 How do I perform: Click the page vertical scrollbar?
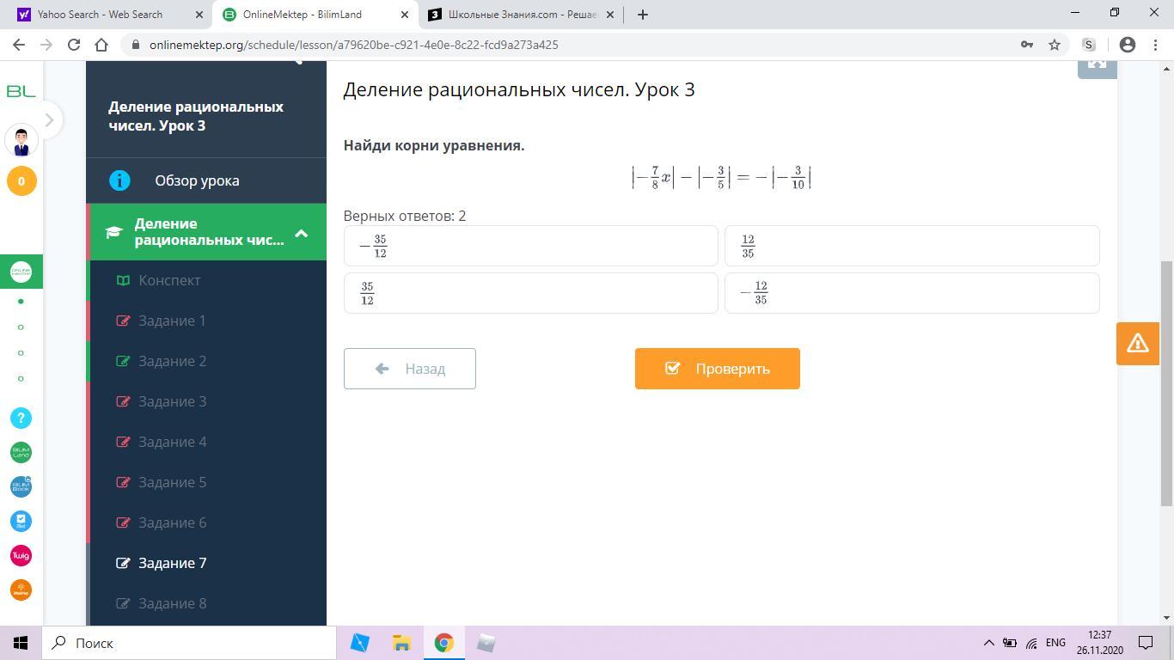pyautogui.click(x=1166, y=383)
